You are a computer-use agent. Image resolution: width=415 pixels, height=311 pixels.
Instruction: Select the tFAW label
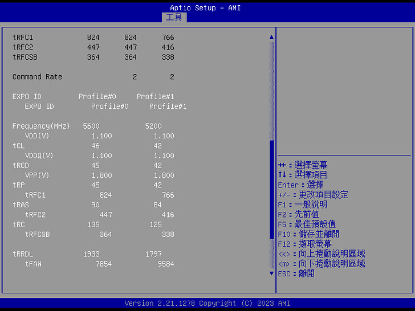tap(33, 264)
